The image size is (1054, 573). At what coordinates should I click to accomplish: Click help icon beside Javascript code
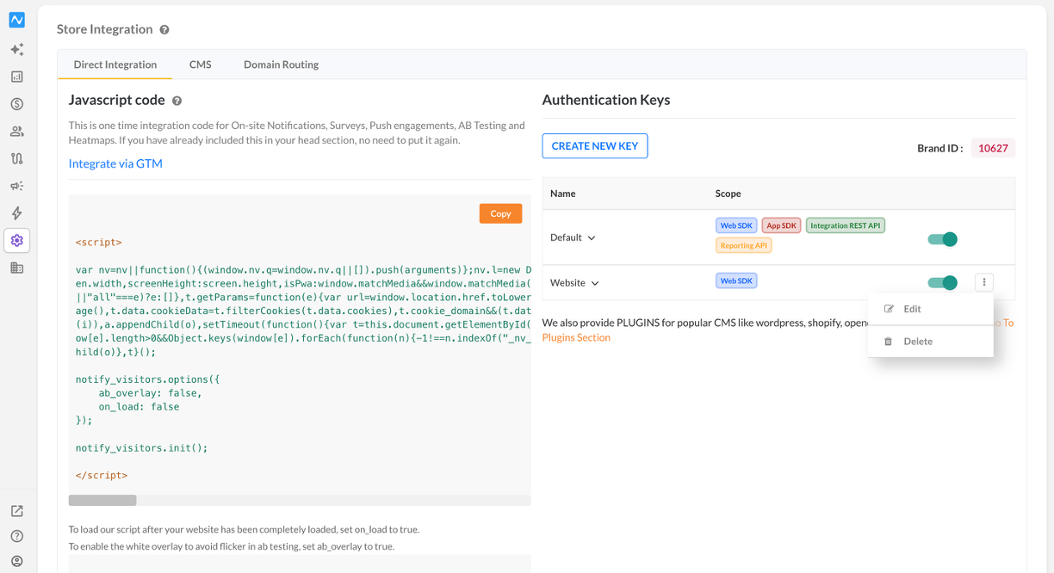[x=177, y=101]
